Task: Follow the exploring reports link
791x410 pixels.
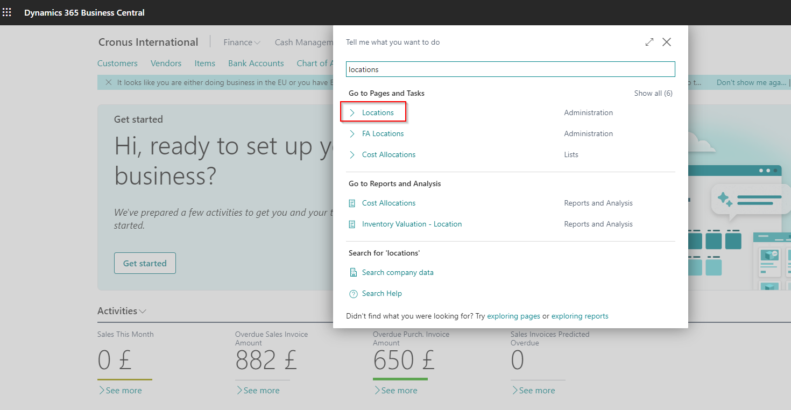Action: tap(580, 316)
